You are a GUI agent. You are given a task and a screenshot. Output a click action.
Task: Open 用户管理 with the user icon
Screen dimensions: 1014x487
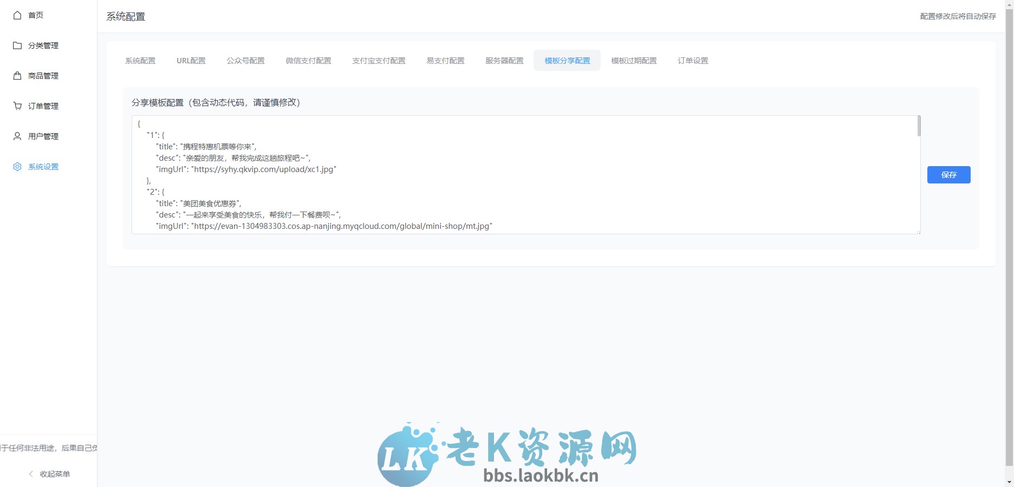coord(17,136)
